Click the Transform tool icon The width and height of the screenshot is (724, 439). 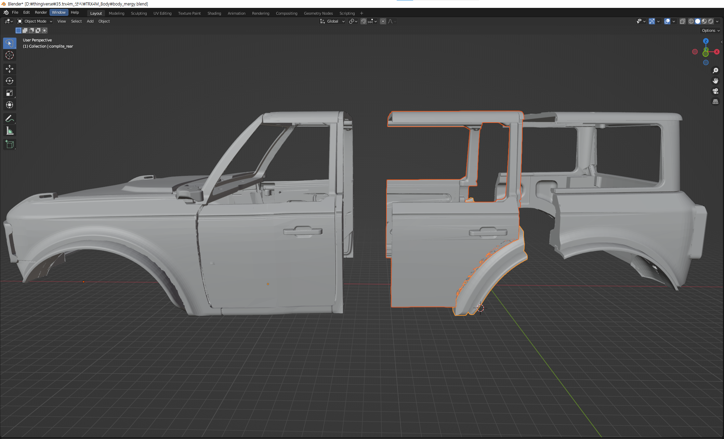pos(10,105)
